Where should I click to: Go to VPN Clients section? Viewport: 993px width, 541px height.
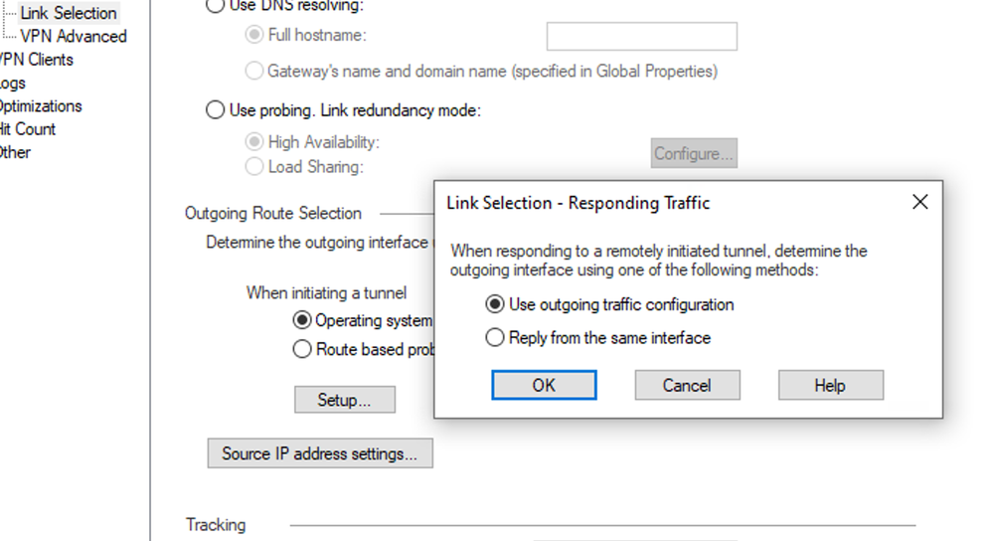click(36, 60)
